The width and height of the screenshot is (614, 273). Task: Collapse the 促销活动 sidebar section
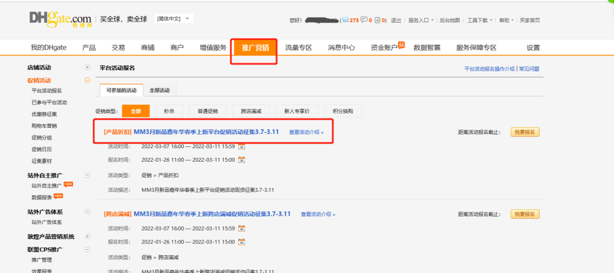[x=88, y=80]
